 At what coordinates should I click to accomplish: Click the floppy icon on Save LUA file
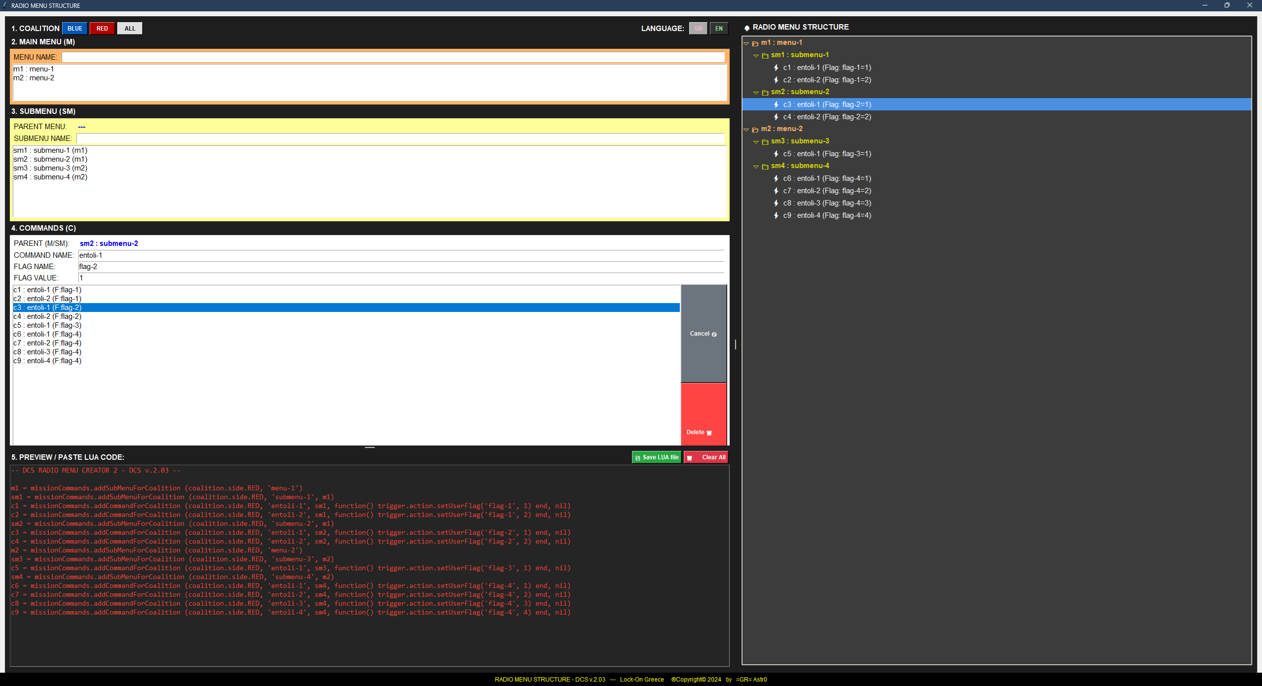coord(637,458)
